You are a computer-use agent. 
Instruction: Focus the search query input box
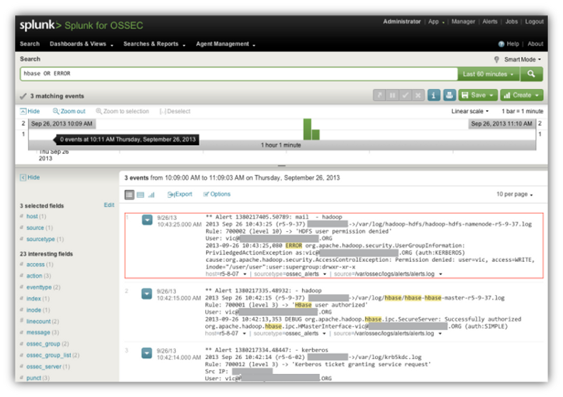239,74
